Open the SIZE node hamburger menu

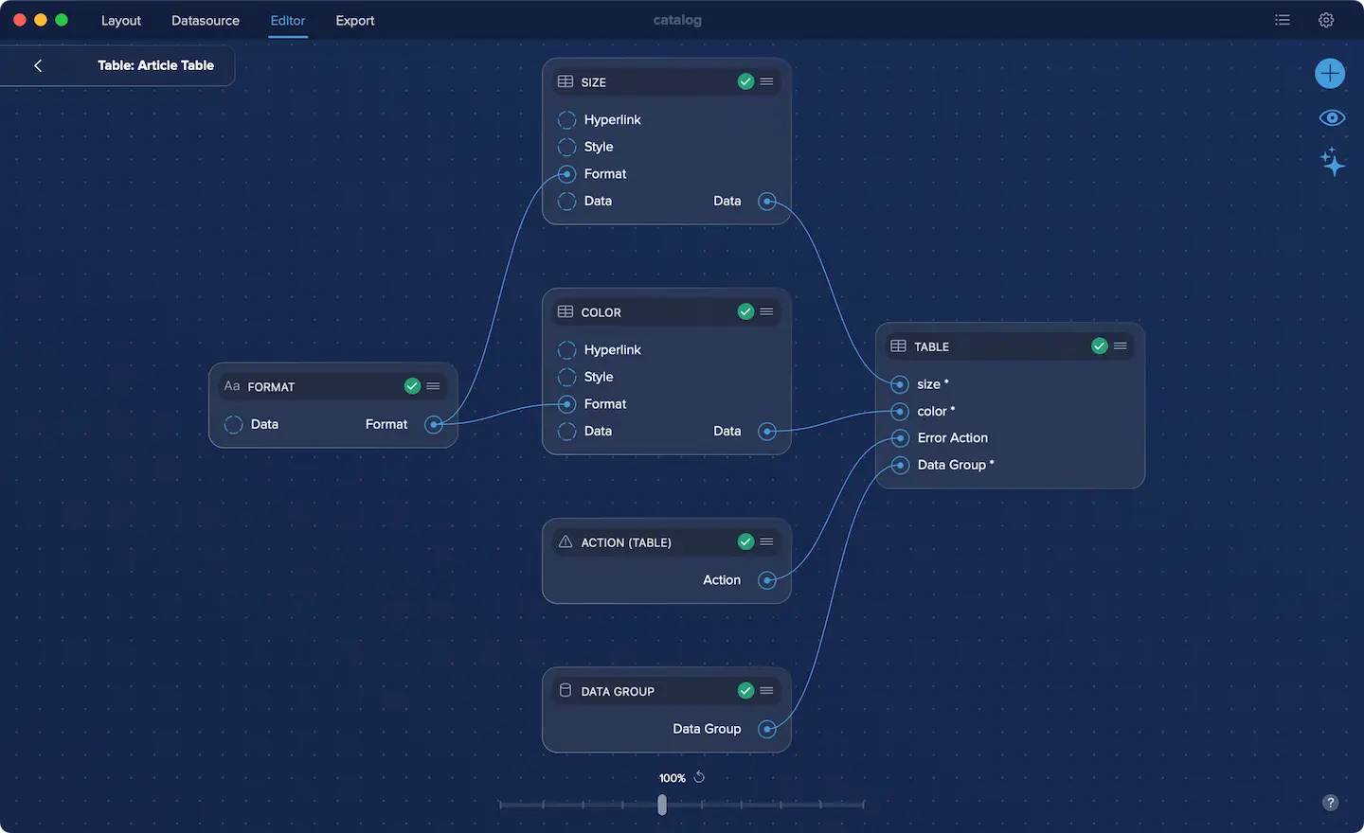pos(767,81)
